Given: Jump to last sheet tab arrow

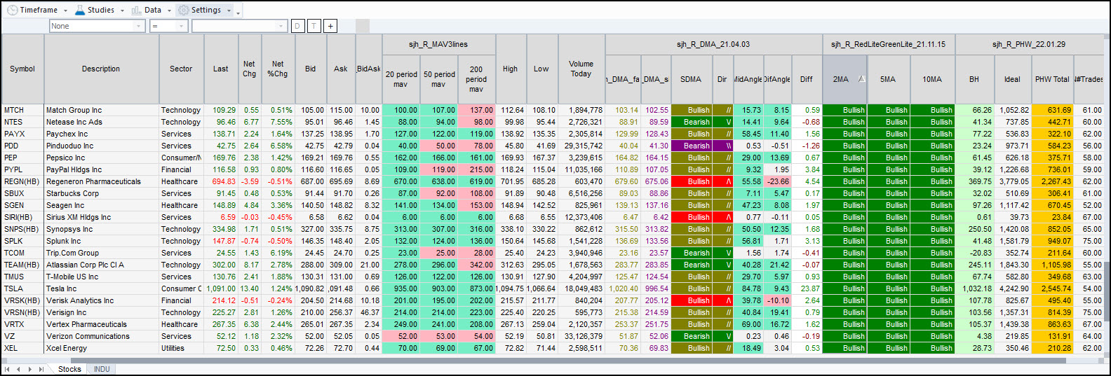Looking at the screenshot, I should point(41,369).
